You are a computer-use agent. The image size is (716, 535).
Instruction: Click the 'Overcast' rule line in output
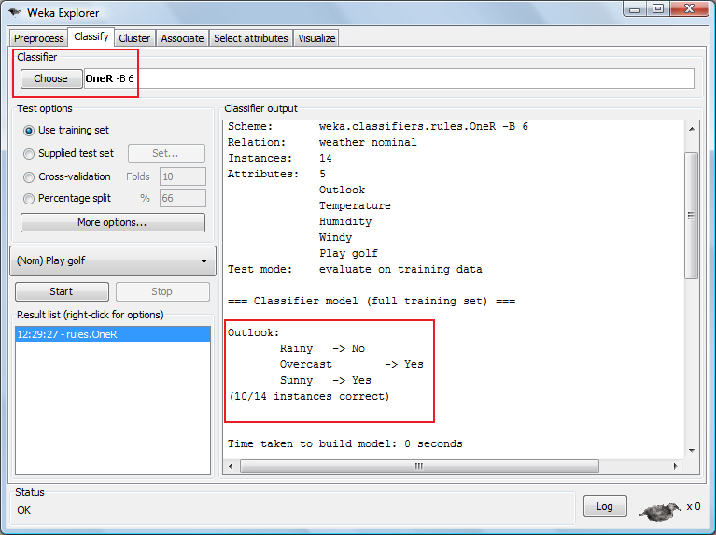pos(352,364)
